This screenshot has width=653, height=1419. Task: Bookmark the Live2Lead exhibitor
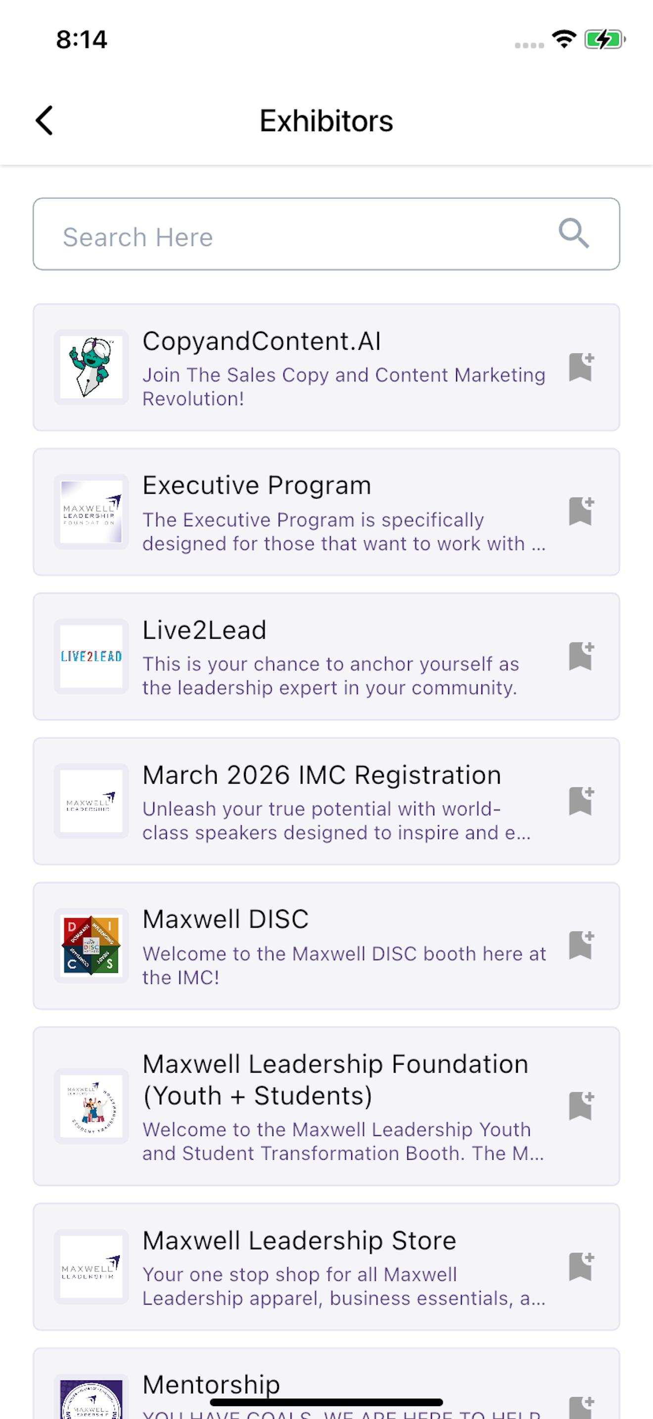(581, 656)
